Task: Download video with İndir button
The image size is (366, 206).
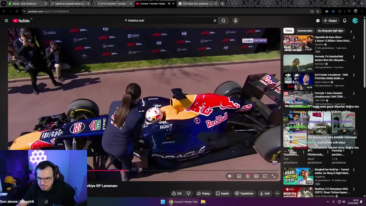Action: click(x=265, y=193)
